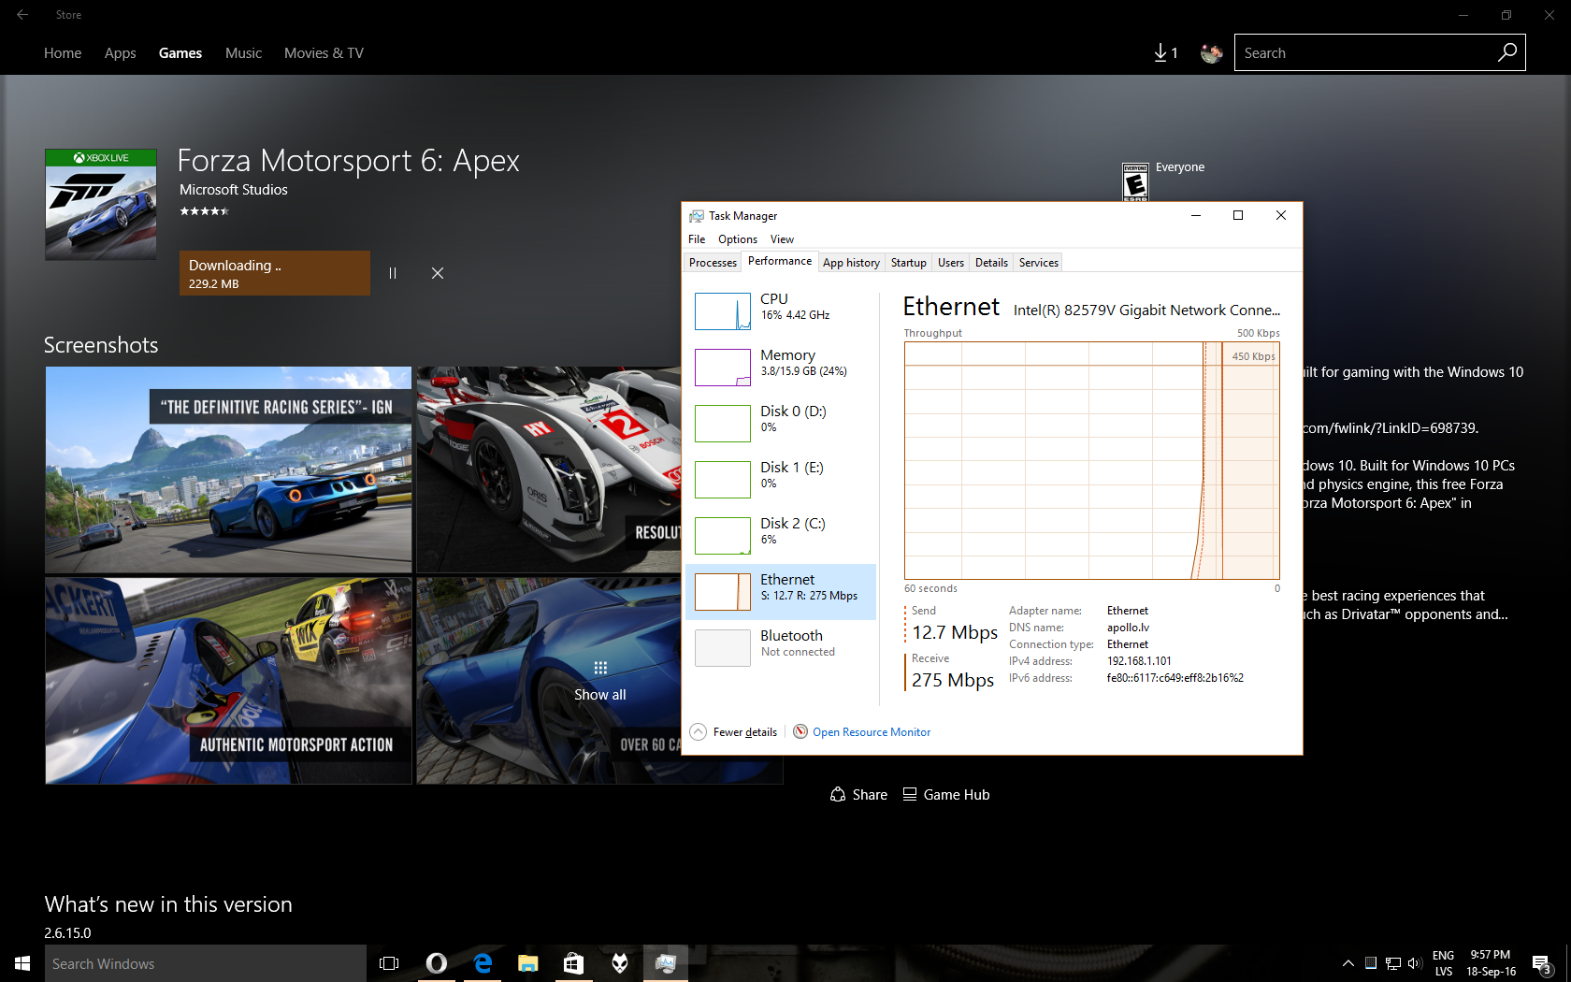1571x982 pixels.
Task: Click the star rating under Microsoft Studios
Action: point(204,211)
